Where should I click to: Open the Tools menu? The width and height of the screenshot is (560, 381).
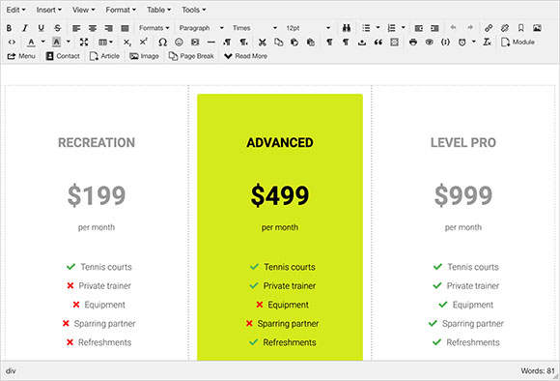coord(193,10)
